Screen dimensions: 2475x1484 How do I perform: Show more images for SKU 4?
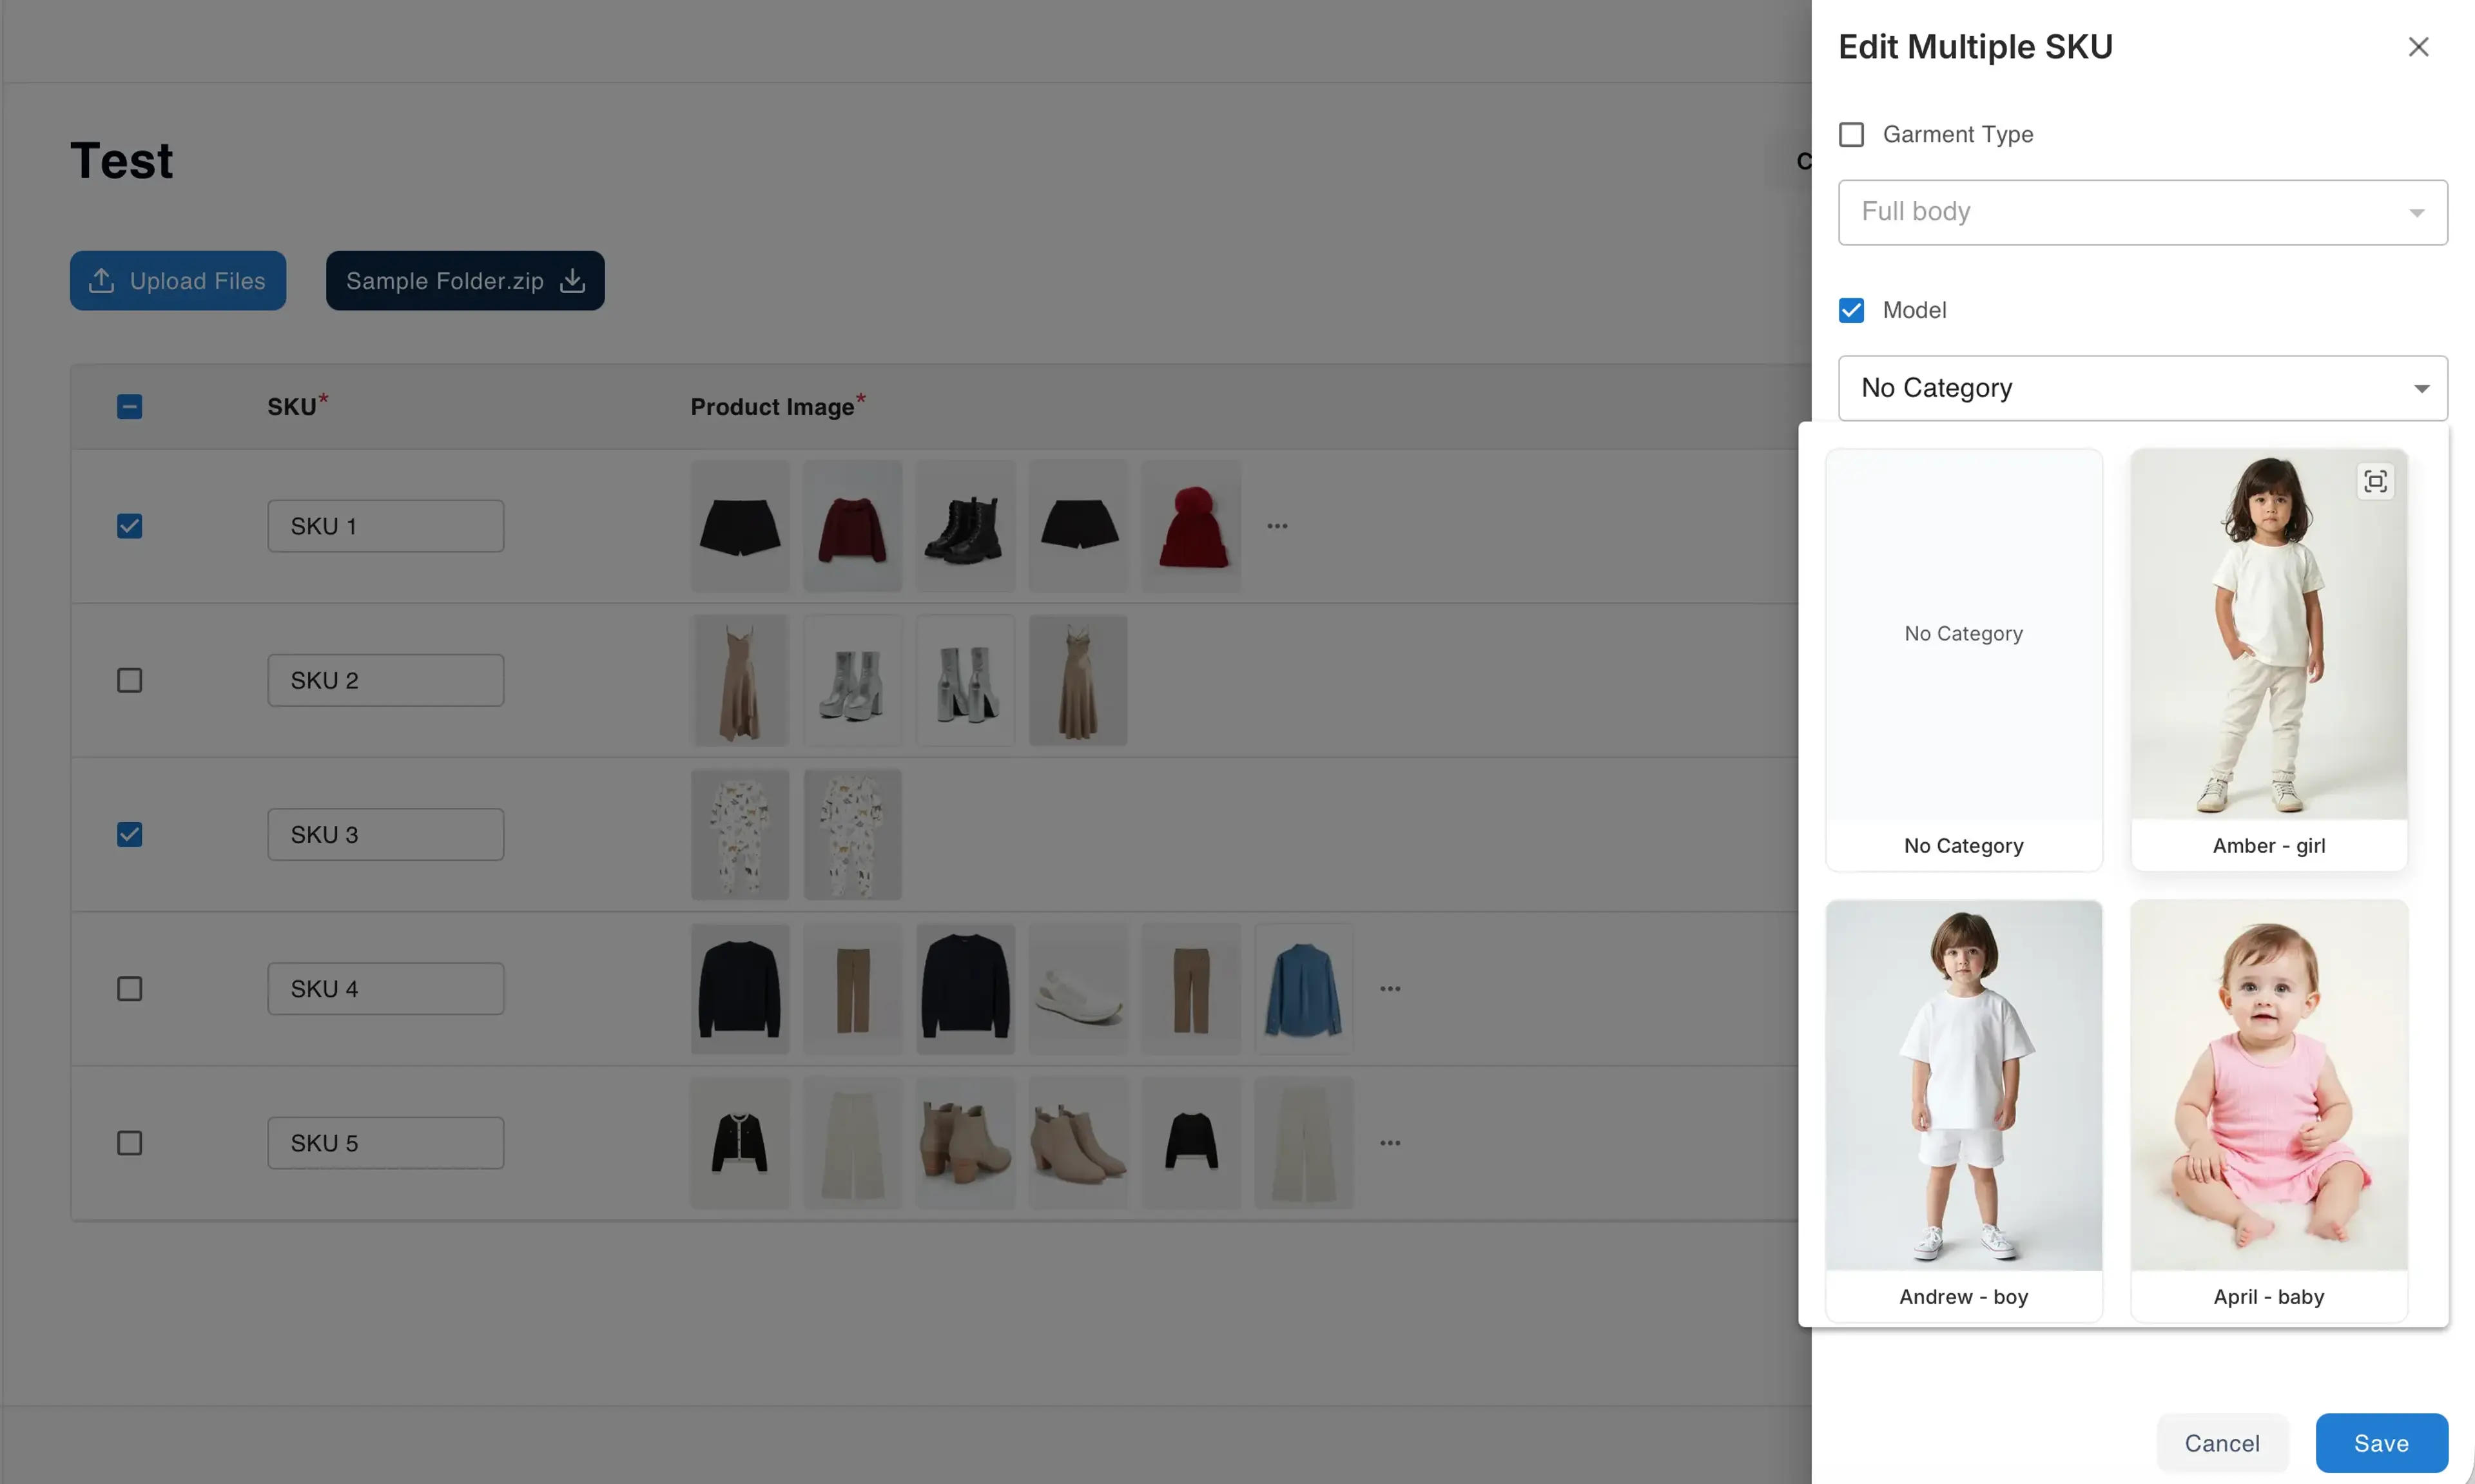point(1390,989)
